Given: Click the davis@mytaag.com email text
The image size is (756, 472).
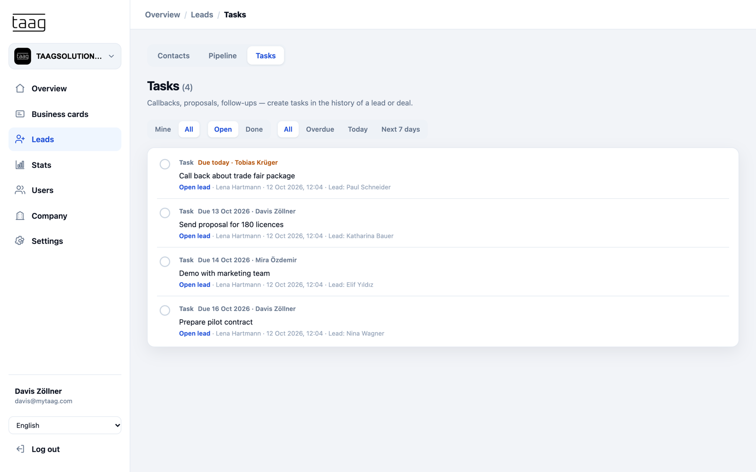Looking at the screenshot, I should pos(43,401).
